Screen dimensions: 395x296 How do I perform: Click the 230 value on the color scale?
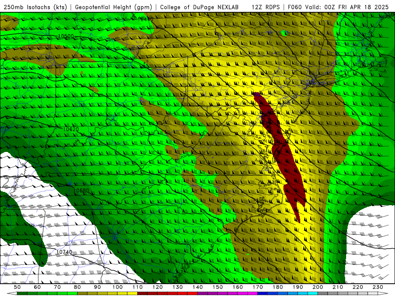(378, 287)
